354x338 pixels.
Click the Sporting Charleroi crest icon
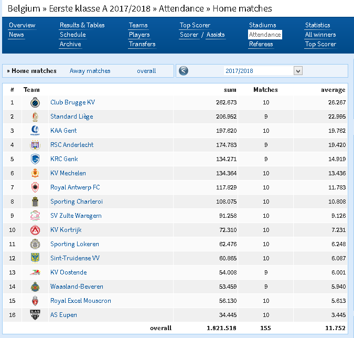35,202
